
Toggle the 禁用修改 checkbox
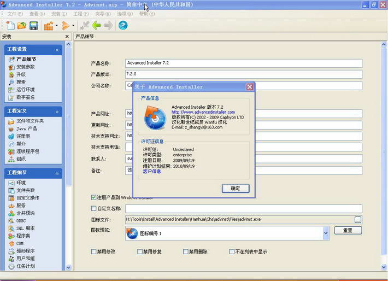click(x=94, y=251)
